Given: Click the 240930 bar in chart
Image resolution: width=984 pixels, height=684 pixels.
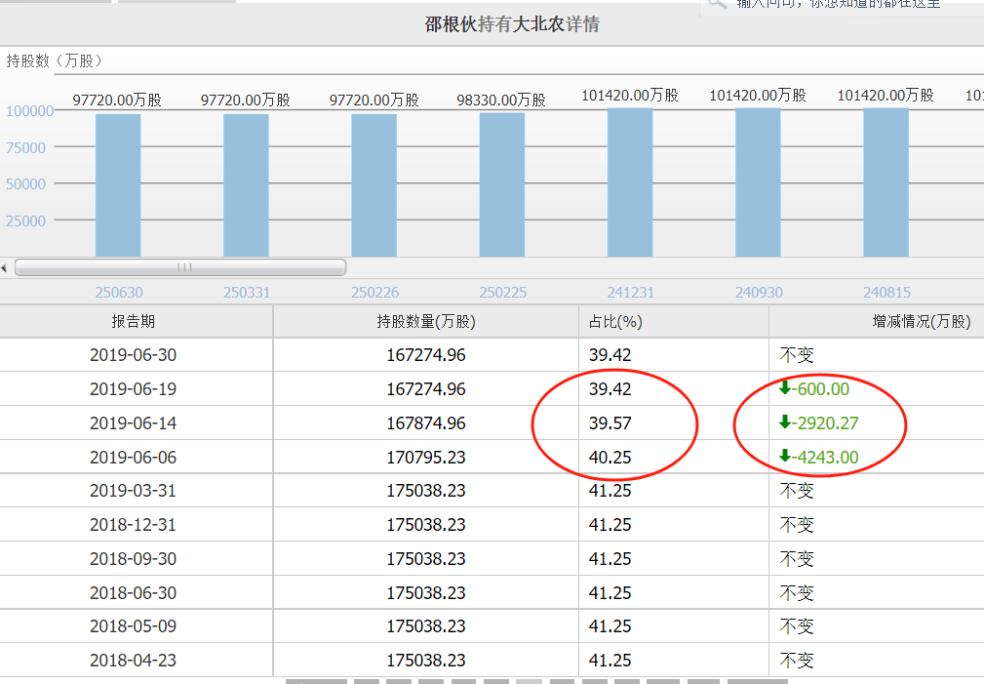Looking at the screenshot, I should click(x=758, y=182).
